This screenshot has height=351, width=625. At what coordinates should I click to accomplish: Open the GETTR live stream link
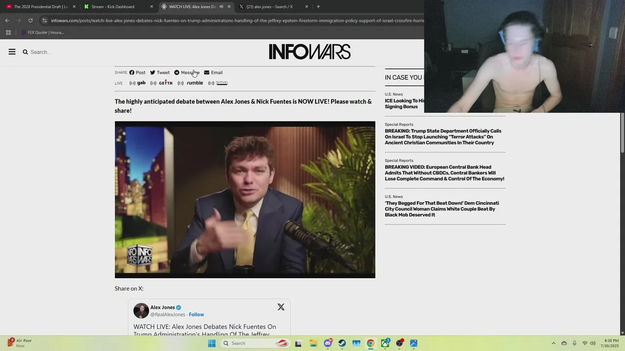162,83
